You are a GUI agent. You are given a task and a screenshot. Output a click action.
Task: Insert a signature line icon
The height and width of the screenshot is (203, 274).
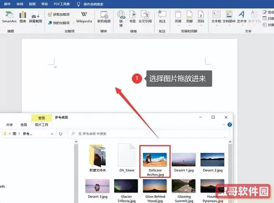(265, 12)
